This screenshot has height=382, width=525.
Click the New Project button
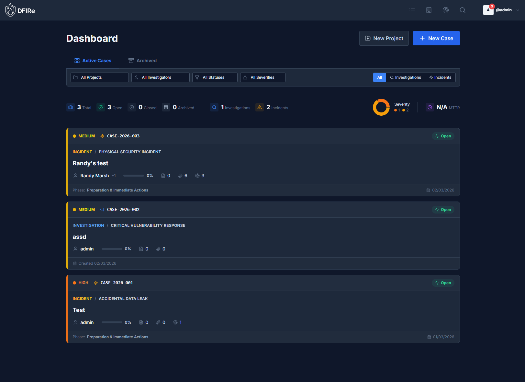(384, 38)
